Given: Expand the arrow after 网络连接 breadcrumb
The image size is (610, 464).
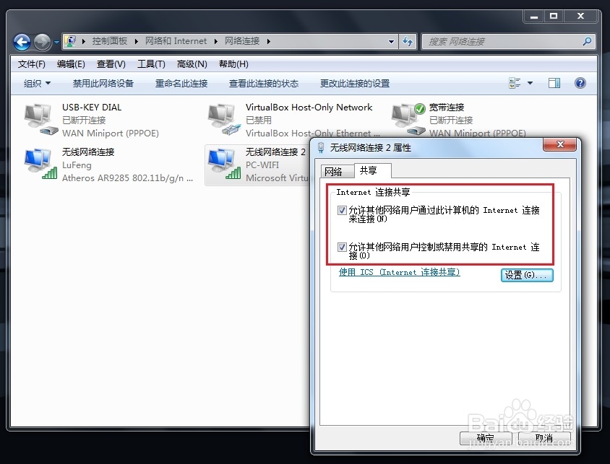Looking at the screenshot, I should (x=268, y=41).
